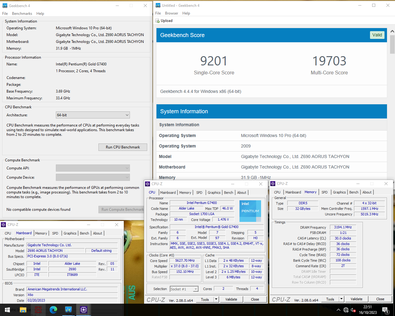This screenshot has height=316, width=395.
Task: Open the Benchmarks menu
Action: click(22, 14)
